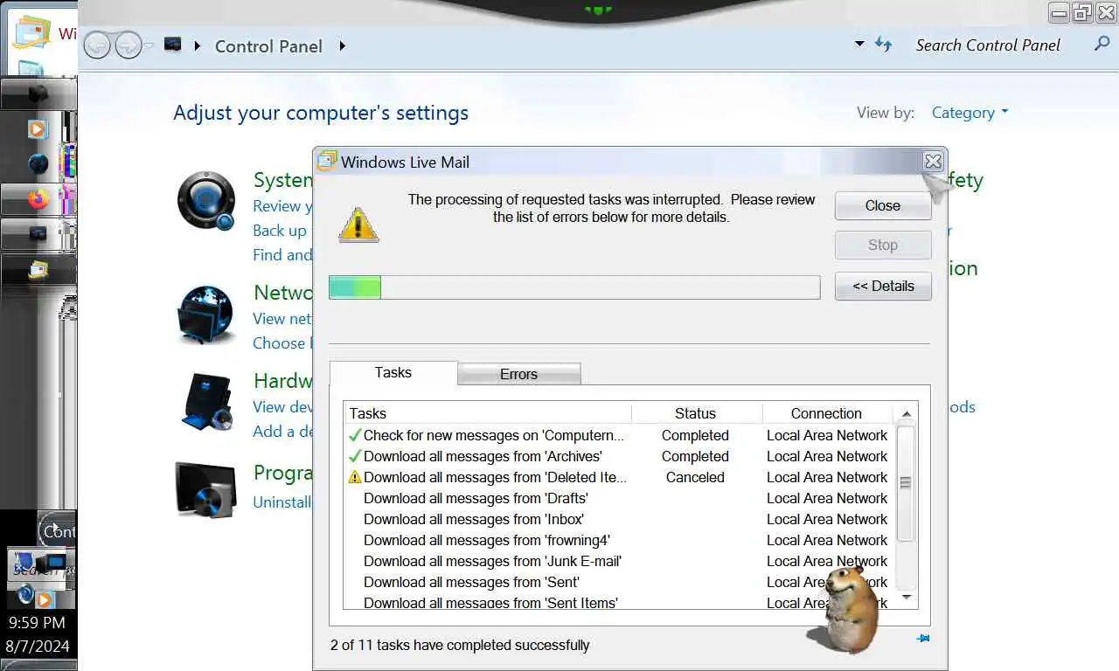
Task: Click the 'Uninstall' link under Programs
Action: 281,502
